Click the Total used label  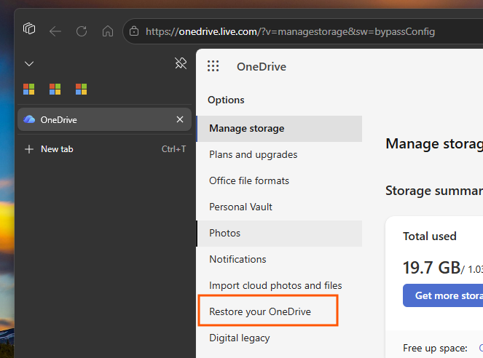tap(430, 236)
